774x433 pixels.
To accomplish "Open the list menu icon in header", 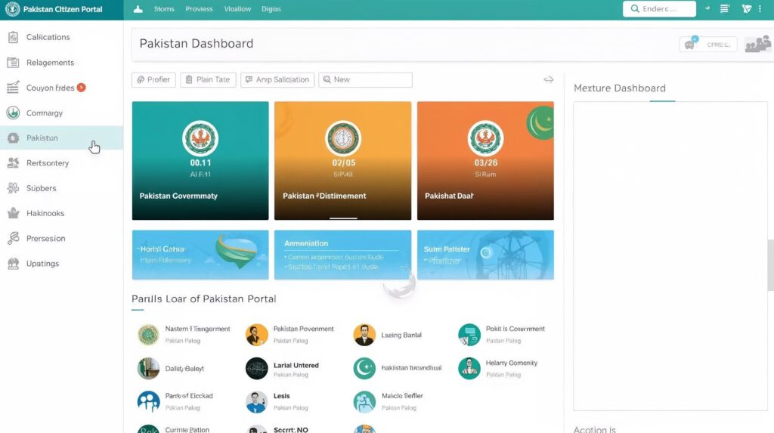I will click(725, 9).
